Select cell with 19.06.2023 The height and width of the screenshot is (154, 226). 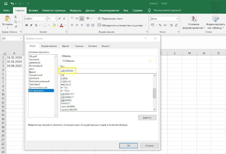click(x=14, y=66)
